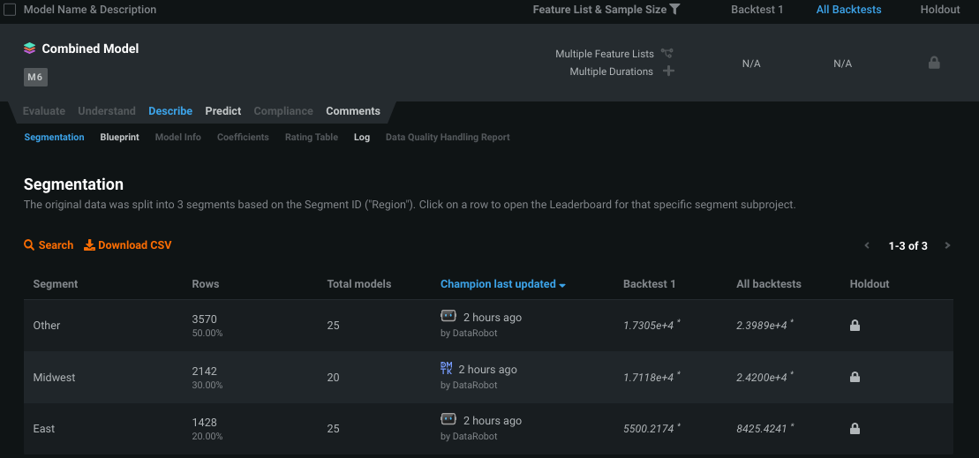Click the DMTK icon in Midwest row
This screenshot has width=979, height=458.
coord(446,369)
